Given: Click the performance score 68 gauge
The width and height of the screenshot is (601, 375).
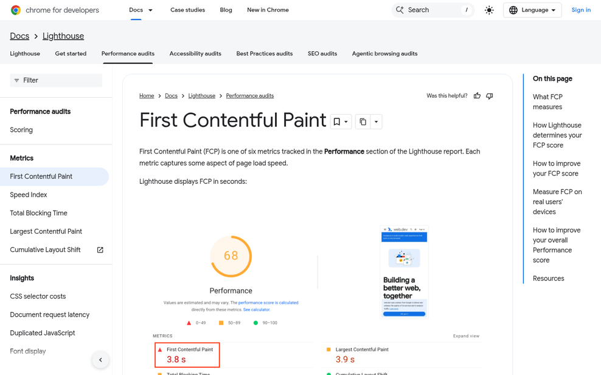Looking at the screenshot, I should coord(231,256).
